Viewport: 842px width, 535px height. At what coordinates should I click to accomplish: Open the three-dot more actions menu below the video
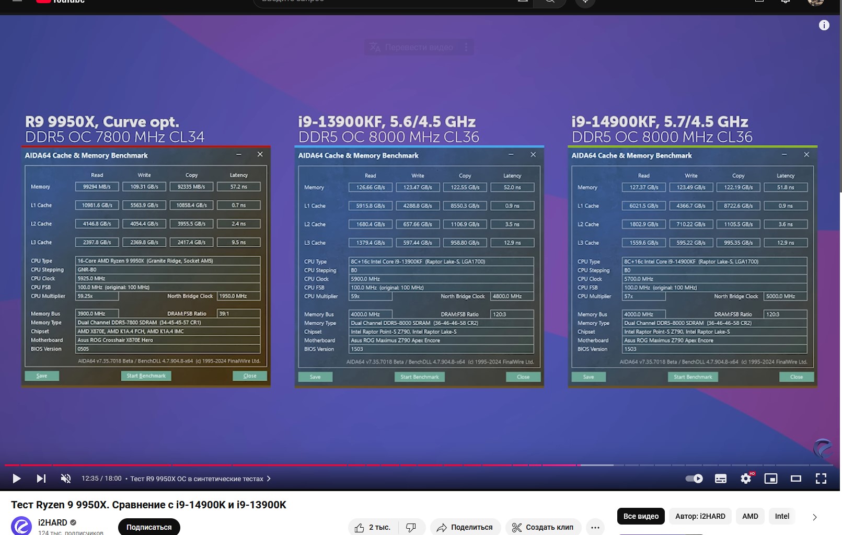[595, 527]
